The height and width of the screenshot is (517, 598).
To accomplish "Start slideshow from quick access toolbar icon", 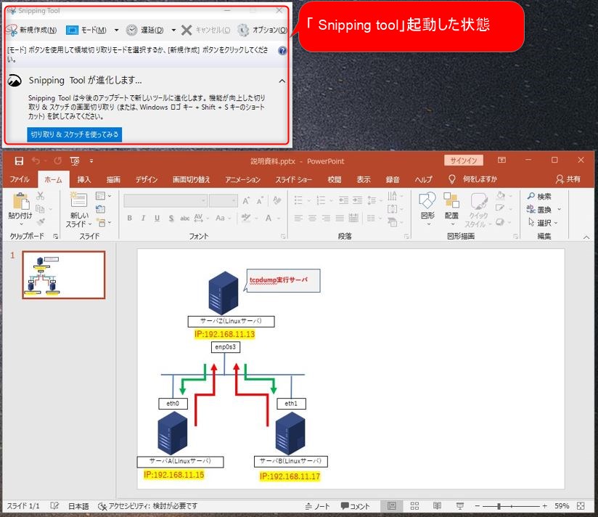I will [75, 161].
